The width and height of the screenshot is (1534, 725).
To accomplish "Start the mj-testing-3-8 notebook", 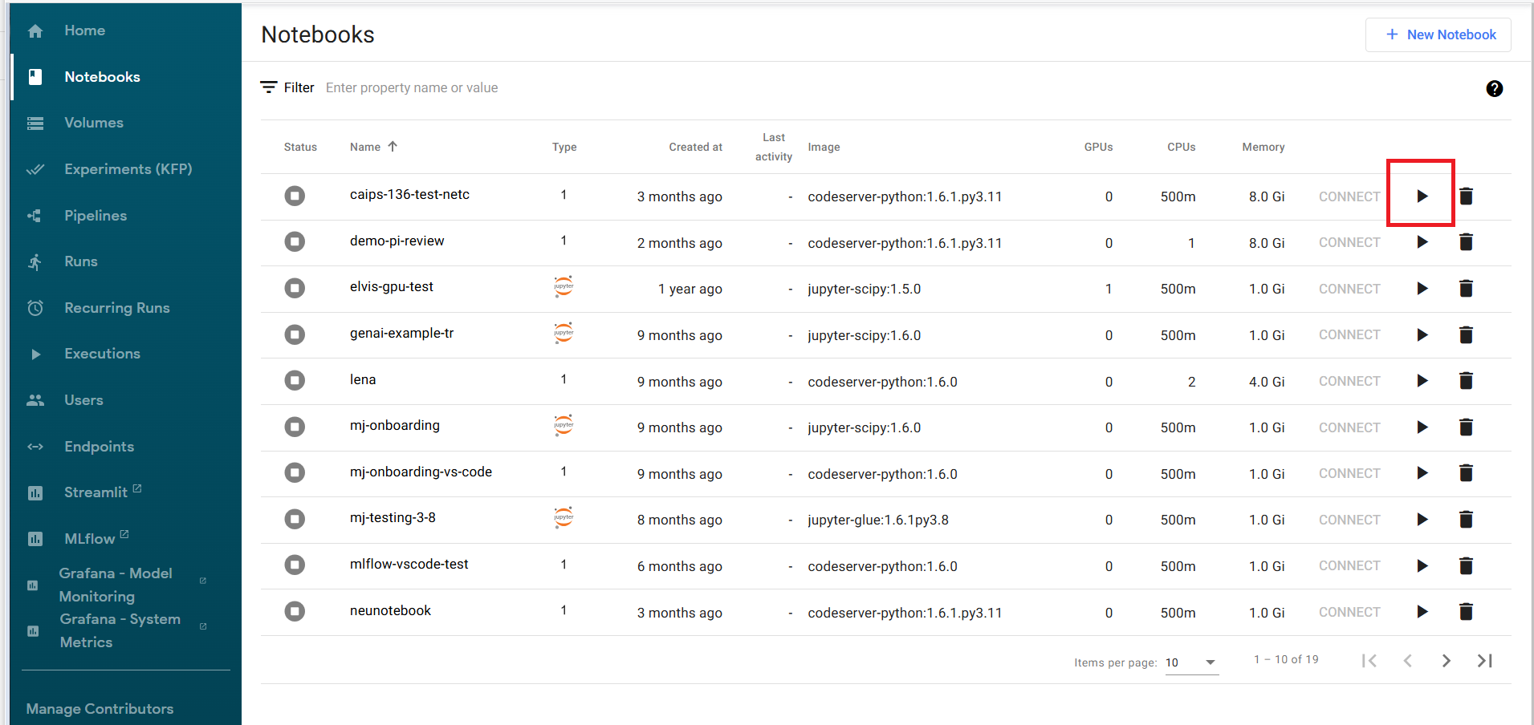I will (x=1422, y=520).
